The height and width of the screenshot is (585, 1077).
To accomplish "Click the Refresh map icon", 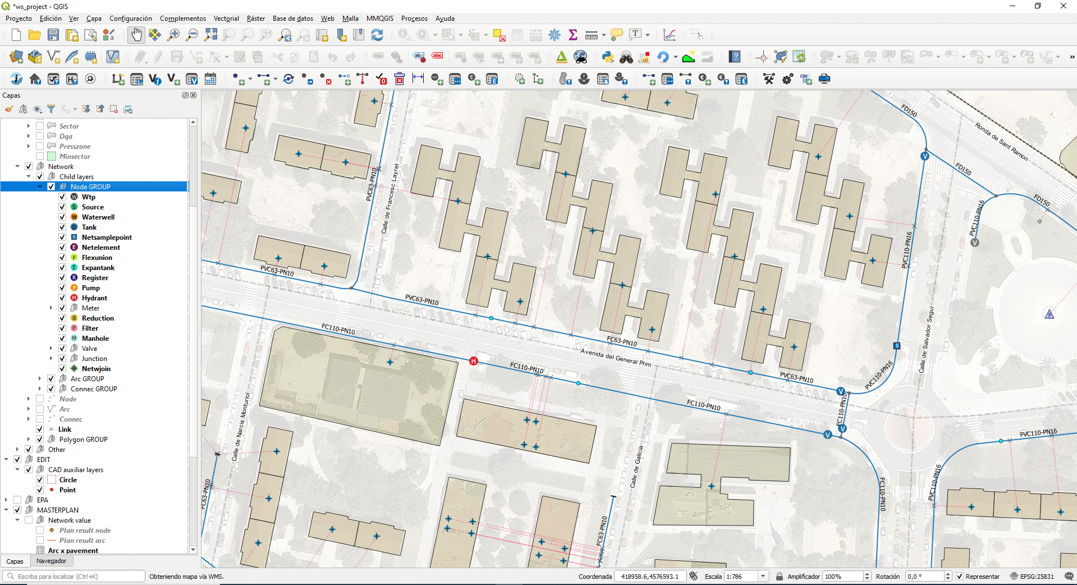I will click(x=377, y=35).
